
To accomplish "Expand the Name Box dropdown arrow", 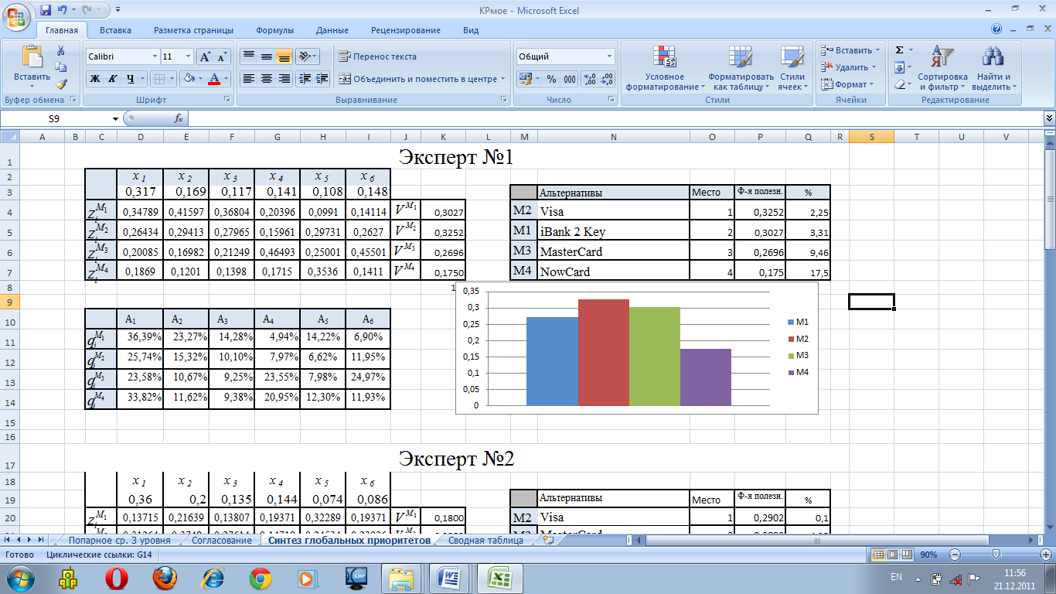I will (116, 118).
